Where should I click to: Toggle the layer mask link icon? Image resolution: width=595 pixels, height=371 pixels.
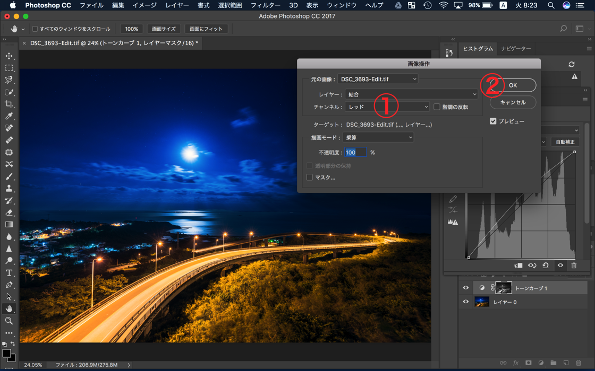[492, 288]
